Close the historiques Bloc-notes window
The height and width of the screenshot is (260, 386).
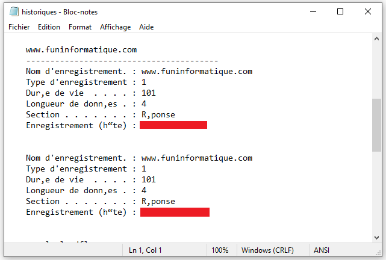(x=368, y=11)
